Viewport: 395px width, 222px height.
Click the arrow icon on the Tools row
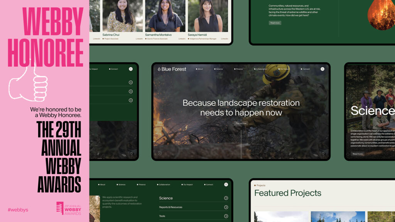[226, 216]
